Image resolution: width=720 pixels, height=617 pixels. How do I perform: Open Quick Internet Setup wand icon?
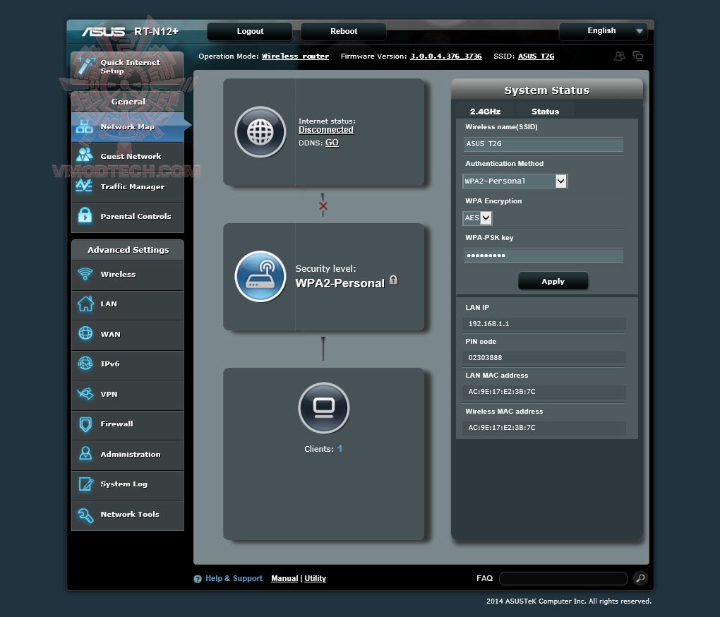click(85, 66)
